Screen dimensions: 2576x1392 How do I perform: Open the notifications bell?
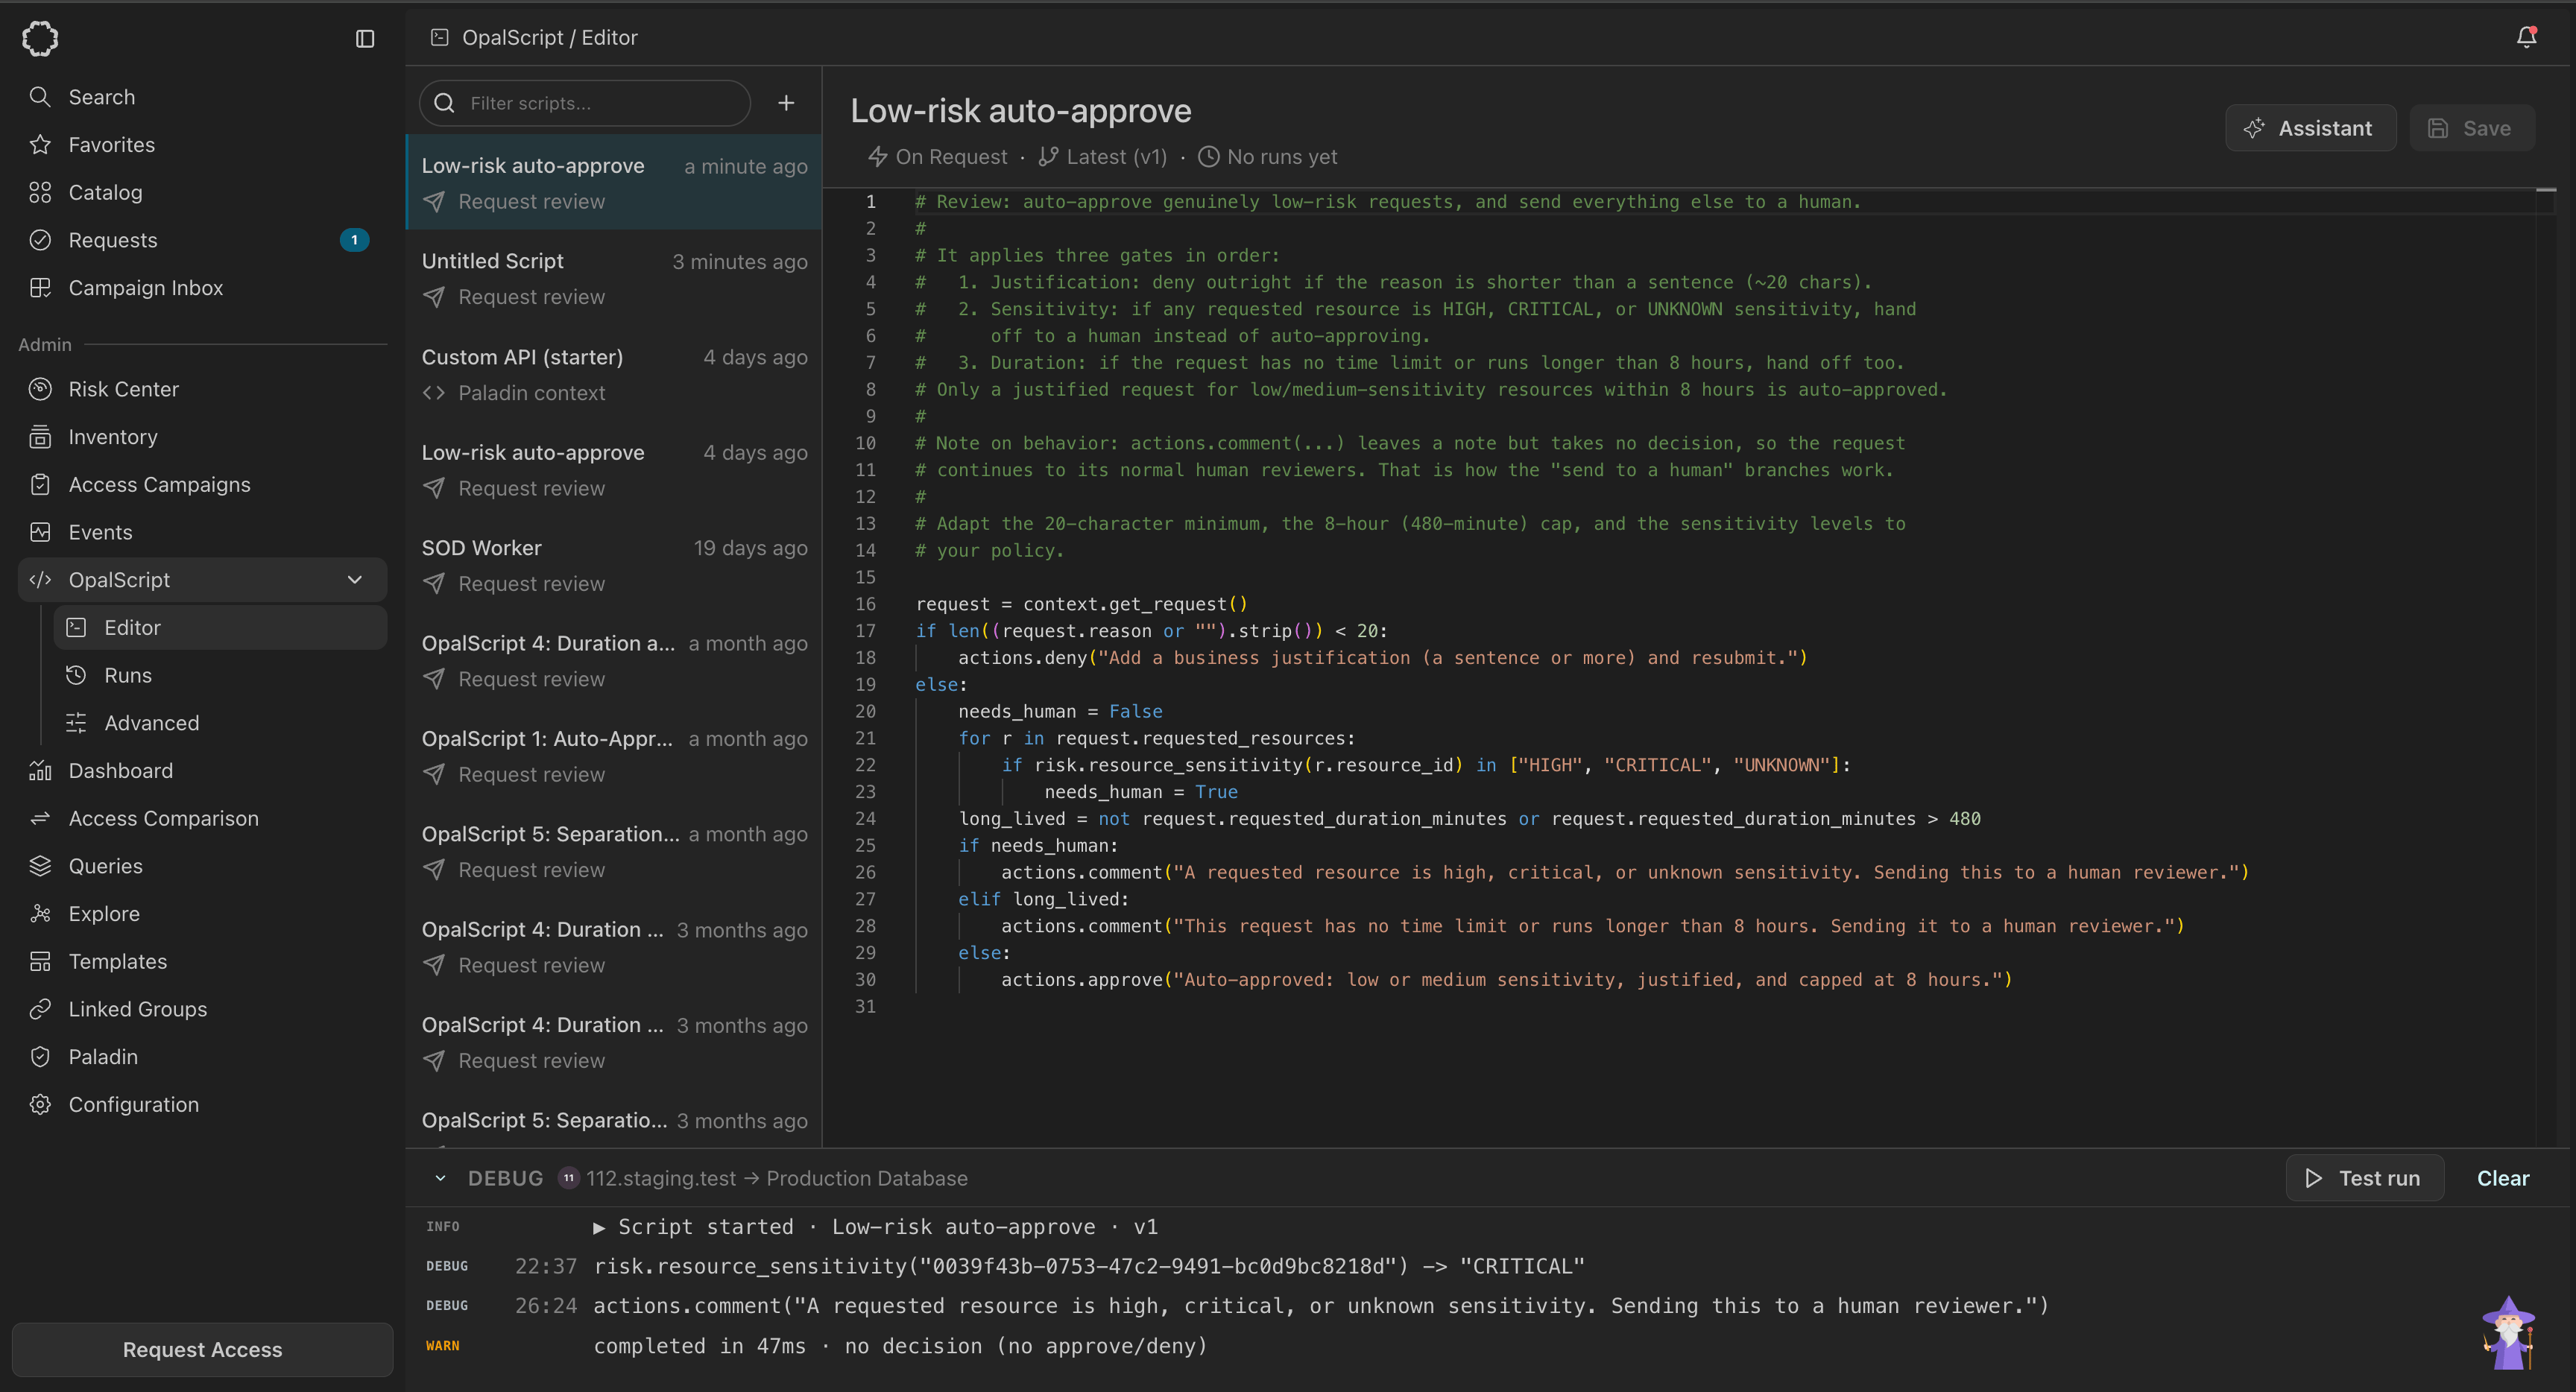(x=2526, y=37)
